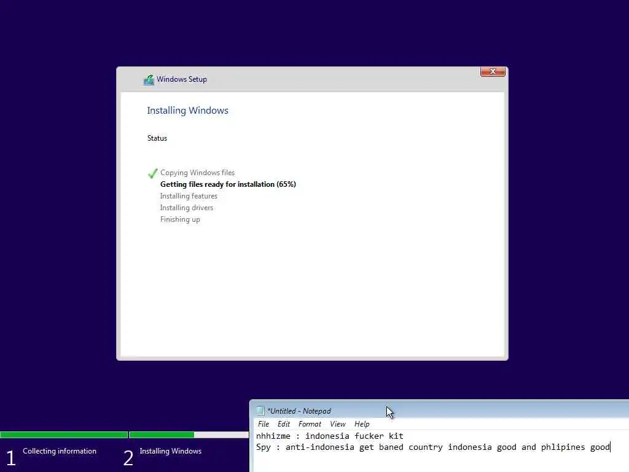
Task: Click the second Notepad line starting 'Spy'
Action: coord(433,447)
